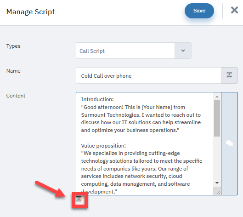Save the script
The width and height of the screenshot is (243, 217).
point(199,11)
